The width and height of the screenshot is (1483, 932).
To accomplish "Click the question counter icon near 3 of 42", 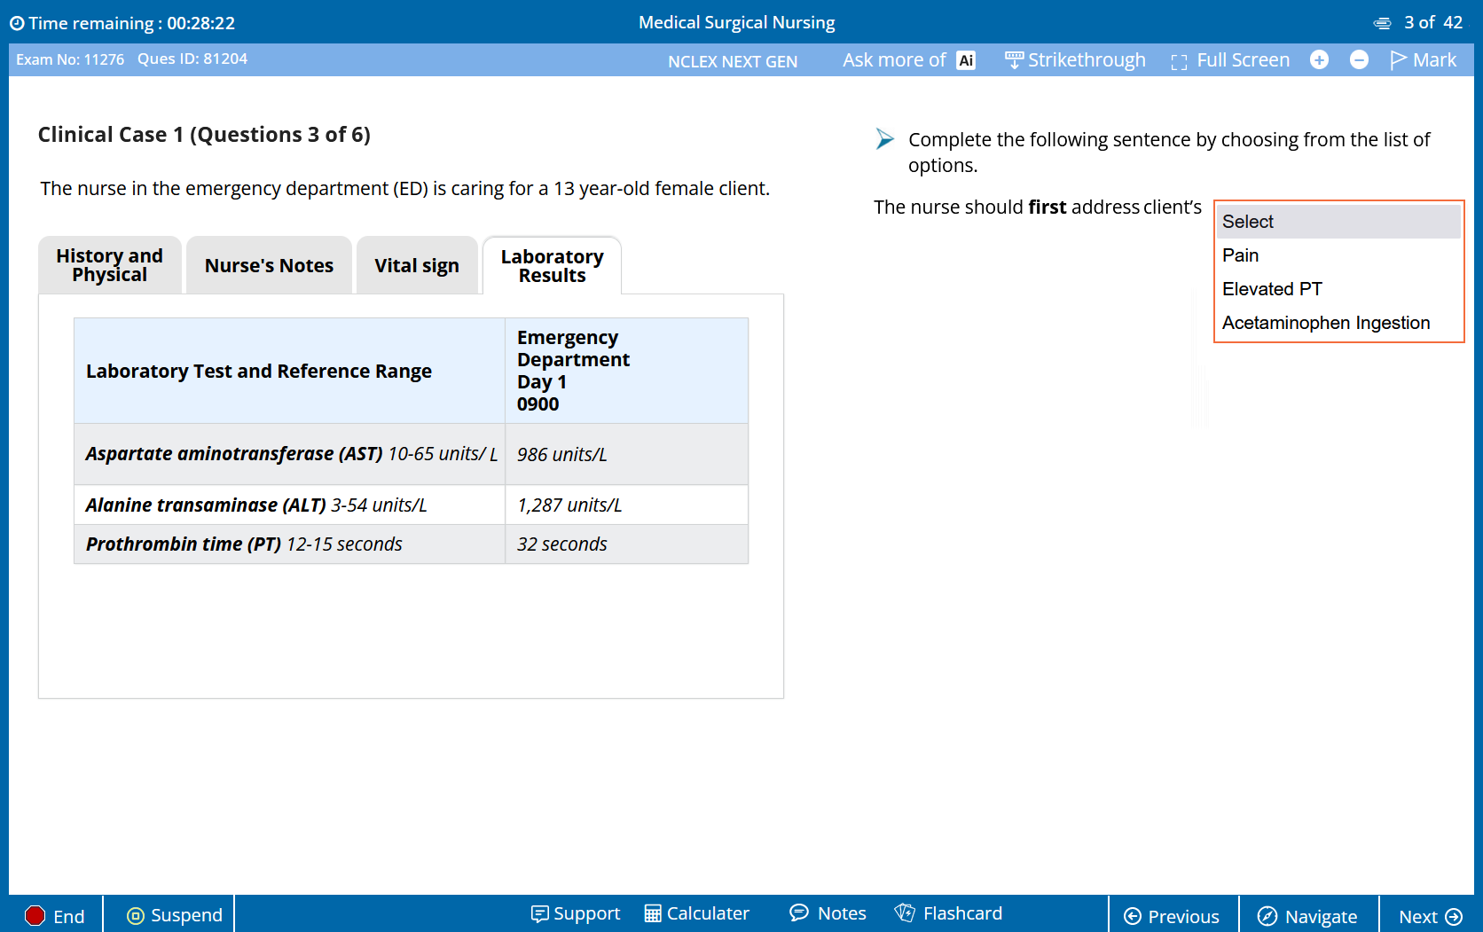I will (x=1382, y=23).
